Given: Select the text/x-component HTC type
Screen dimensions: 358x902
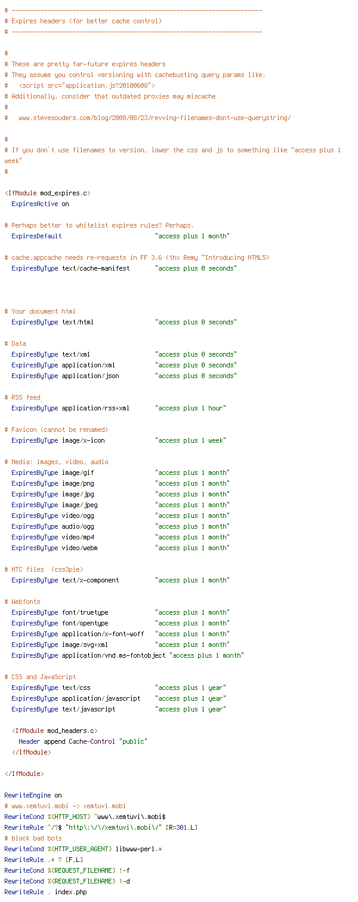Looking at the screenshot, I should click(x=90, y=580).
